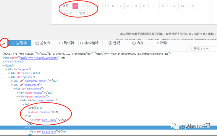Collapse the div id wrapper node

[6, 69]
